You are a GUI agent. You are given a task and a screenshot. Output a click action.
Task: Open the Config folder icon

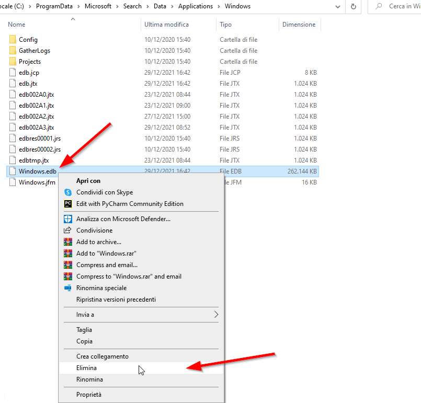(x=12, y=39)
